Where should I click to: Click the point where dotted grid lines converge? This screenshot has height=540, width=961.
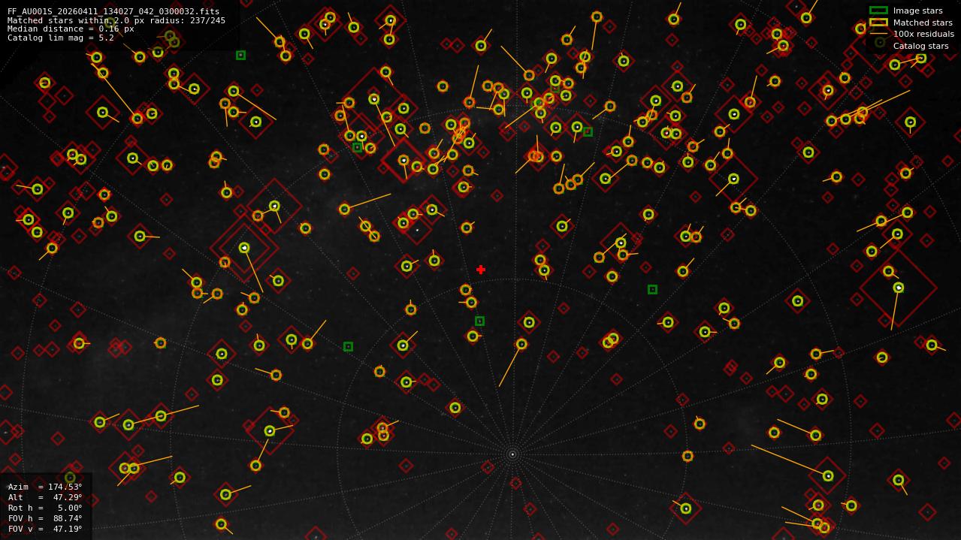pos(512,454)
